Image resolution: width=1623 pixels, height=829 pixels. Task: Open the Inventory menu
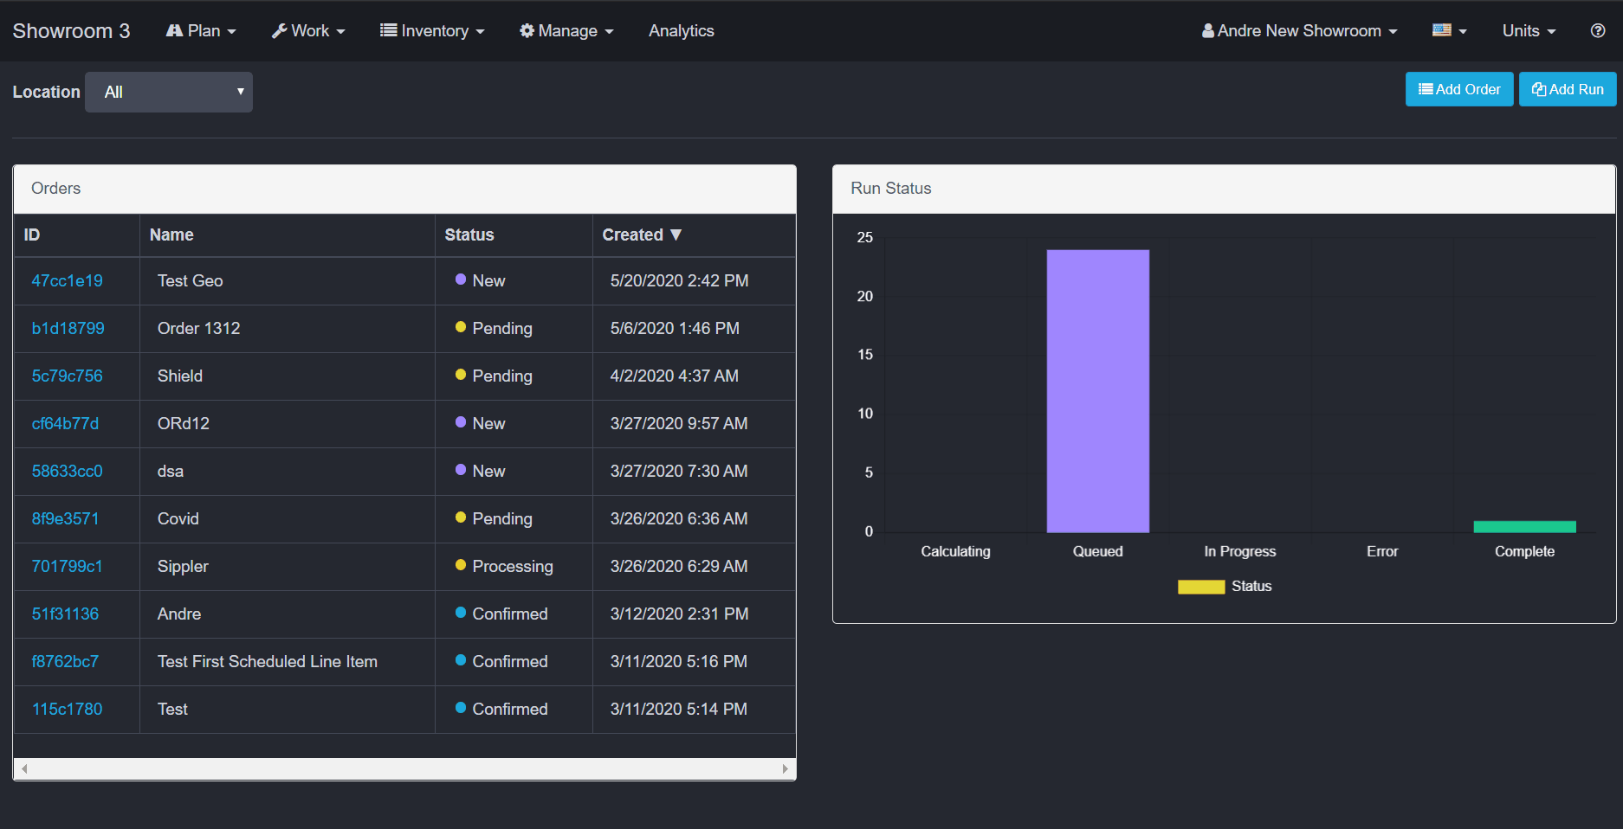tap(432, 30)
